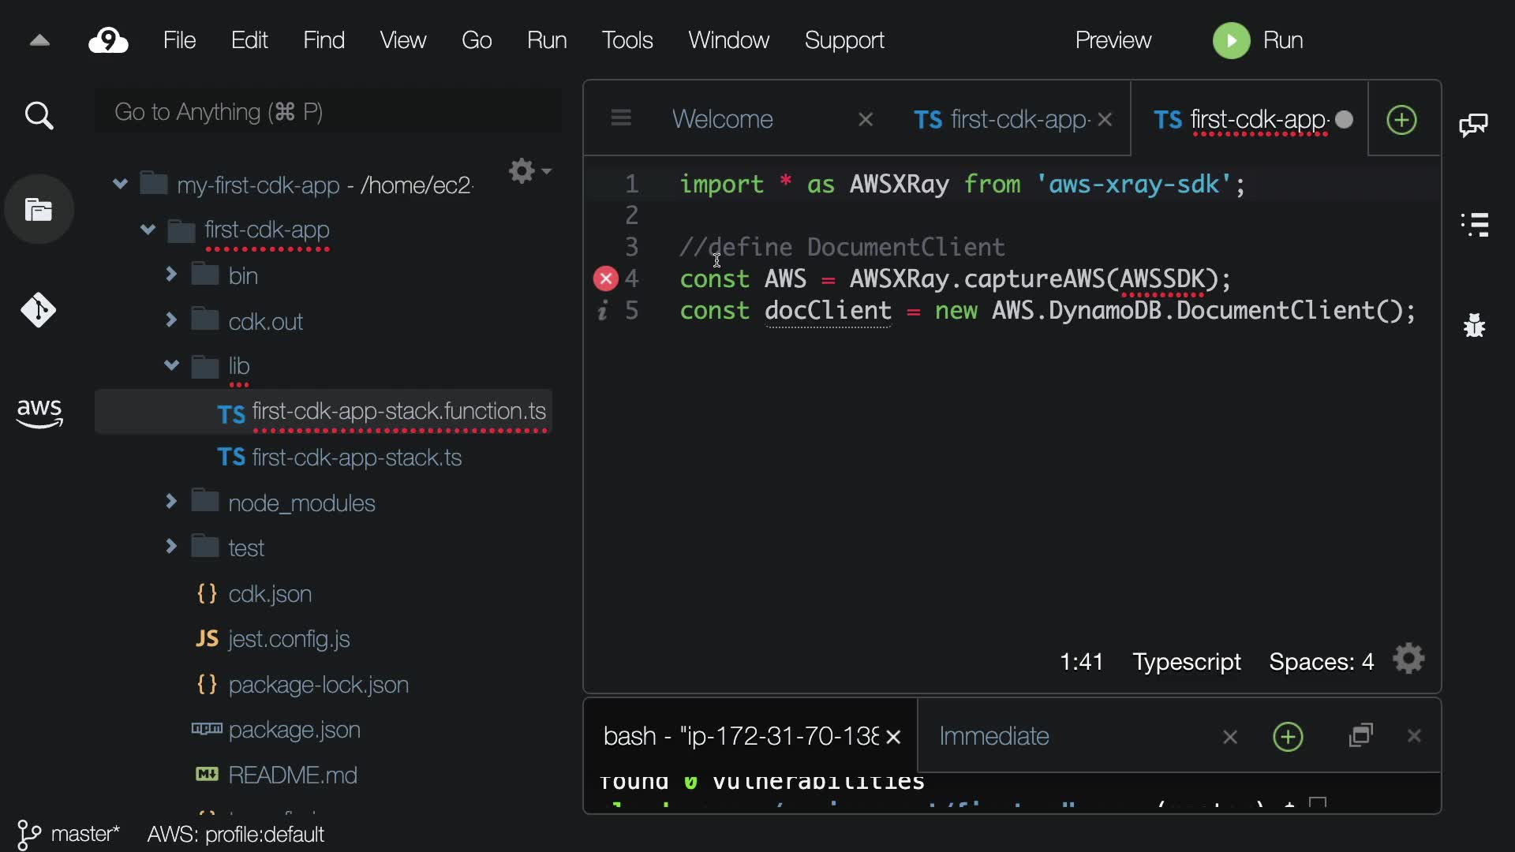1515x852 pixels.
Task: Open the Tools menu
Action: coord(627,40)
